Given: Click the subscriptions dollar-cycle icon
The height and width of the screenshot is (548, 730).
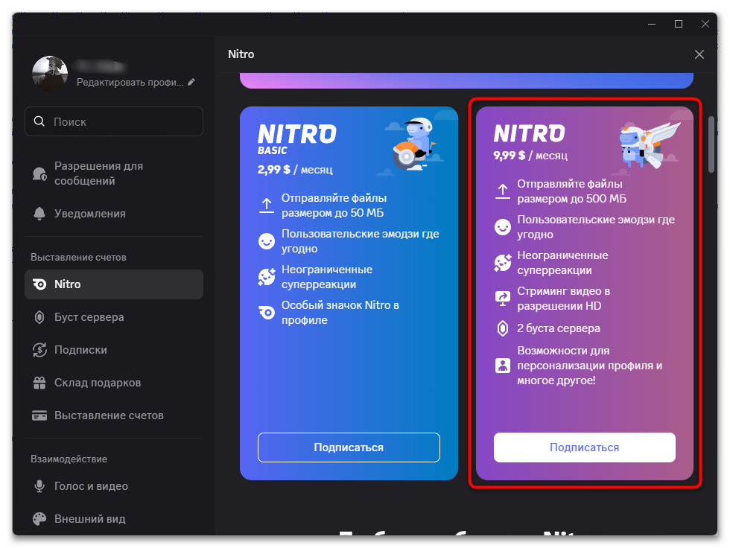Looking at the screenshot, I should [39, 350].
